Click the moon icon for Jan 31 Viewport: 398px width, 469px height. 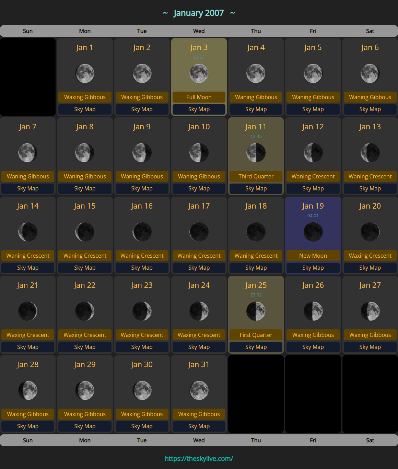199,390
